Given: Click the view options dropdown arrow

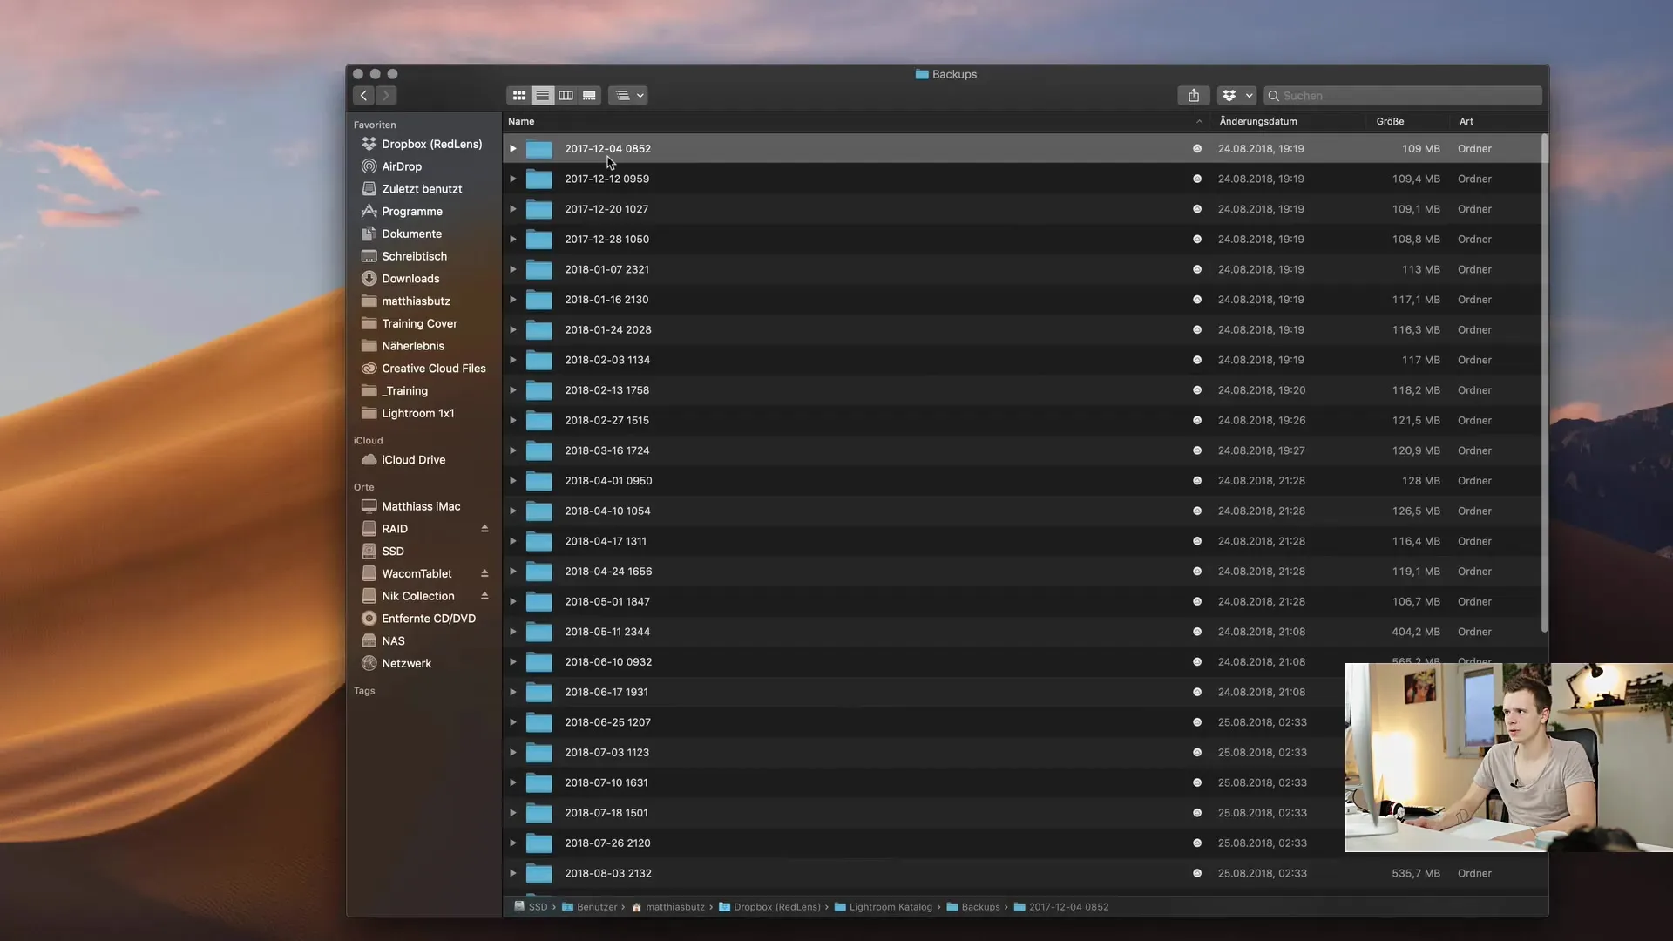Looking at the screenshot, I should coord(641,95).
